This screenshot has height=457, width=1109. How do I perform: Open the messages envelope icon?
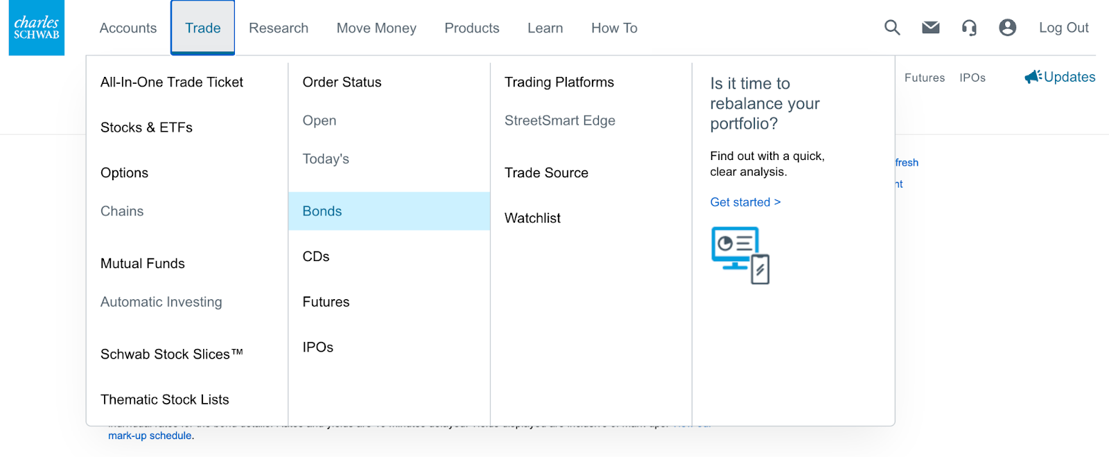coord(931,28)
